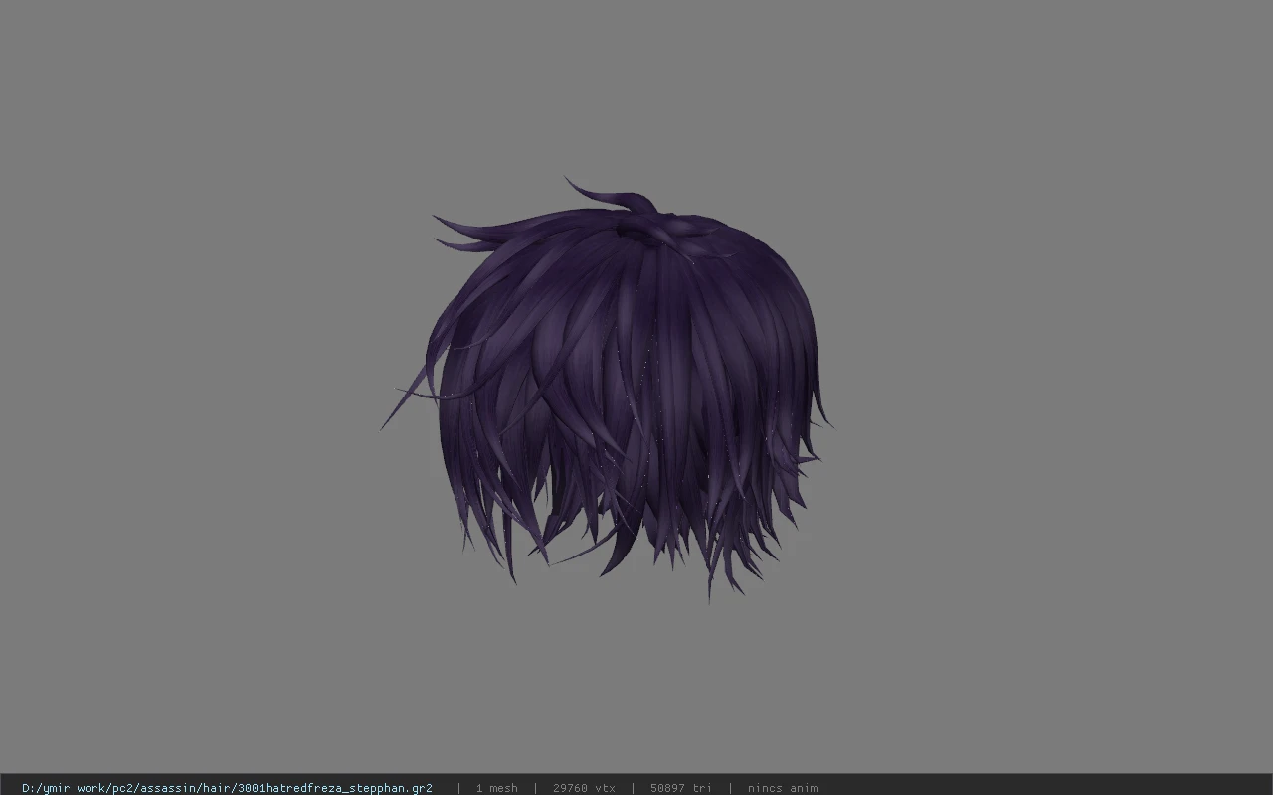Viewport: 1273px width, 795px height.
Task: Click the purple hair model in viewport
Action: pos(607,390)
